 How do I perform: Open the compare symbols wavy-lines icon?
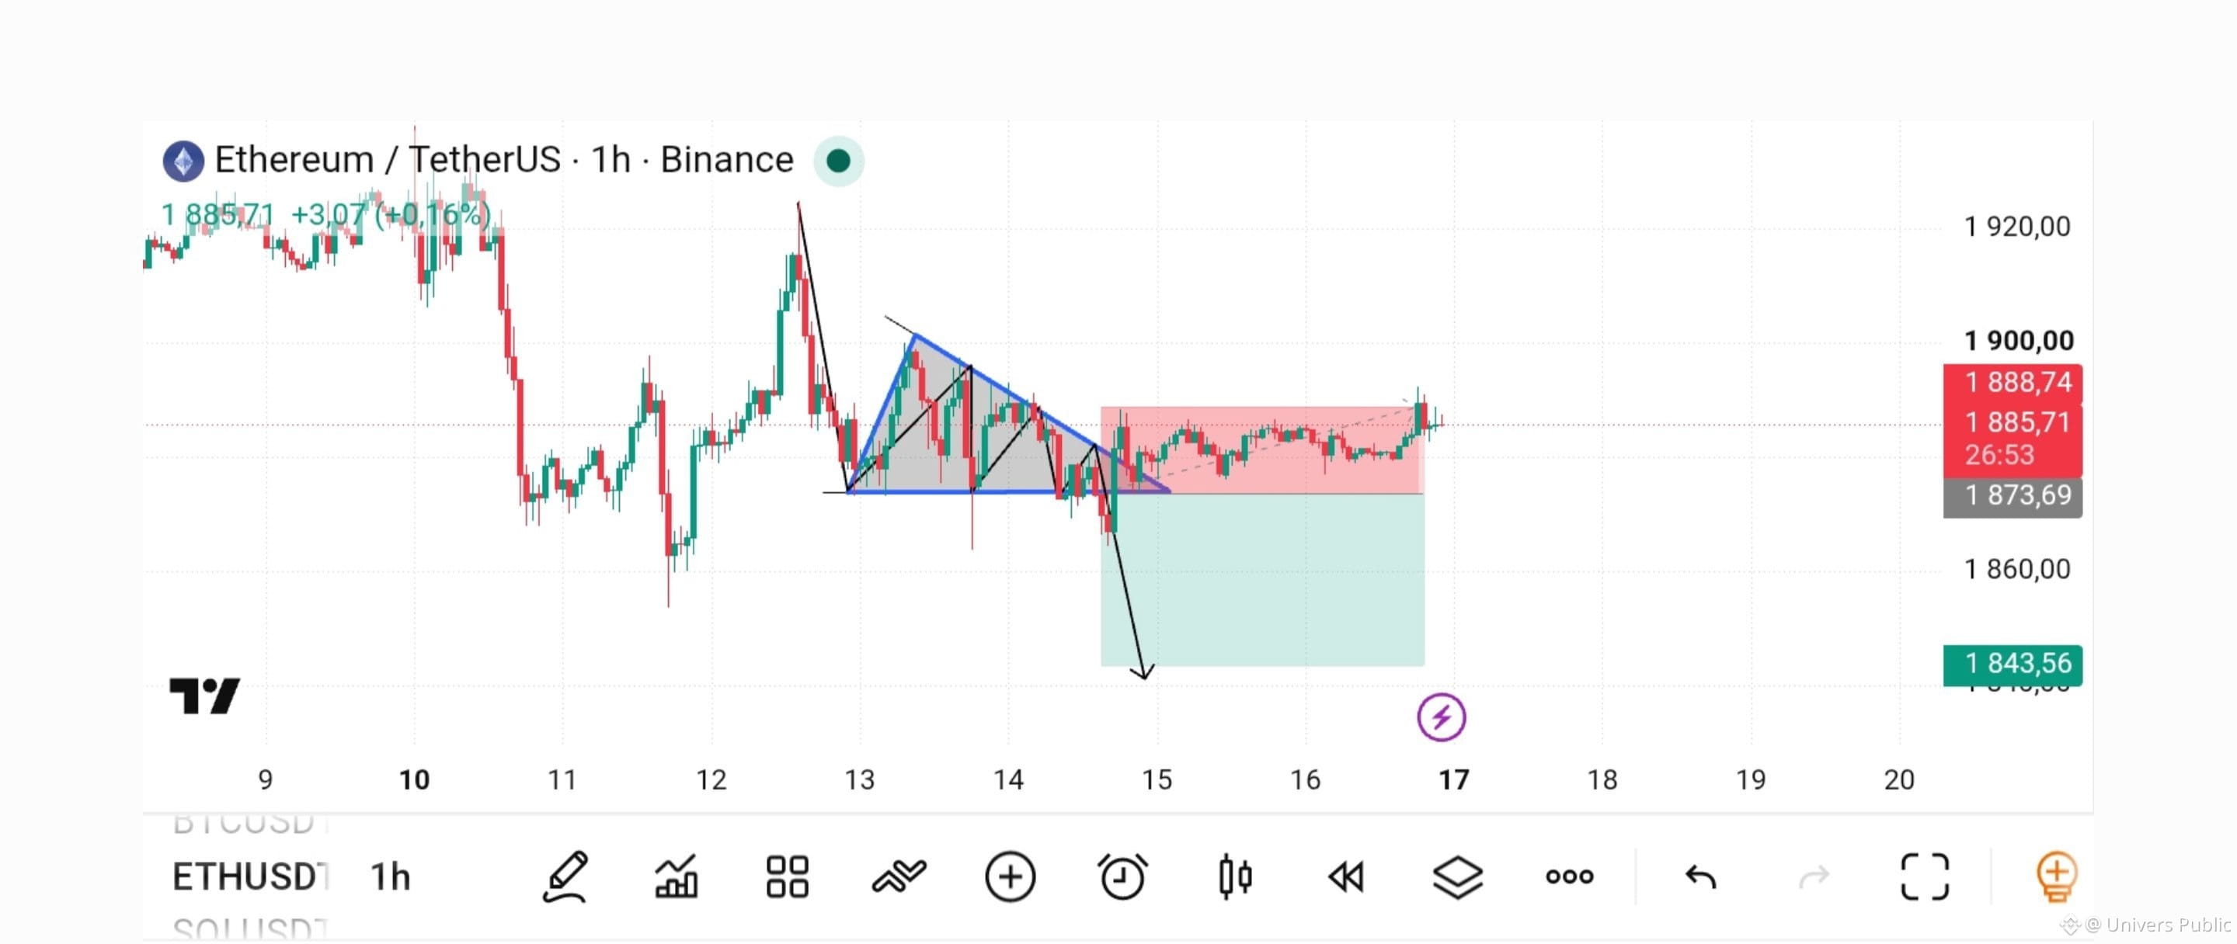coord(899,876)
